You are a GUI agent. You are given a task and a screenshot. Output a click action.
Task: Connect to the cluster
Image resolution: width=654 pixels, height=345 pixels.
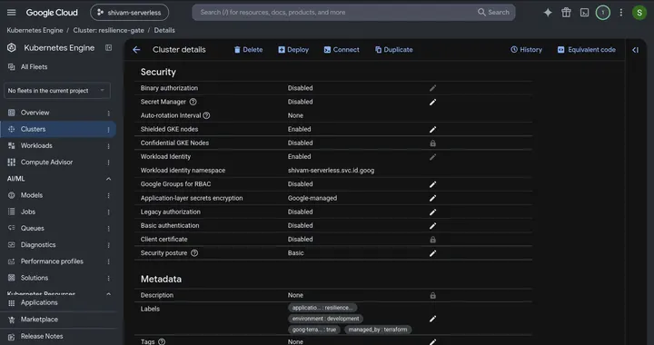tap(342, 50)
